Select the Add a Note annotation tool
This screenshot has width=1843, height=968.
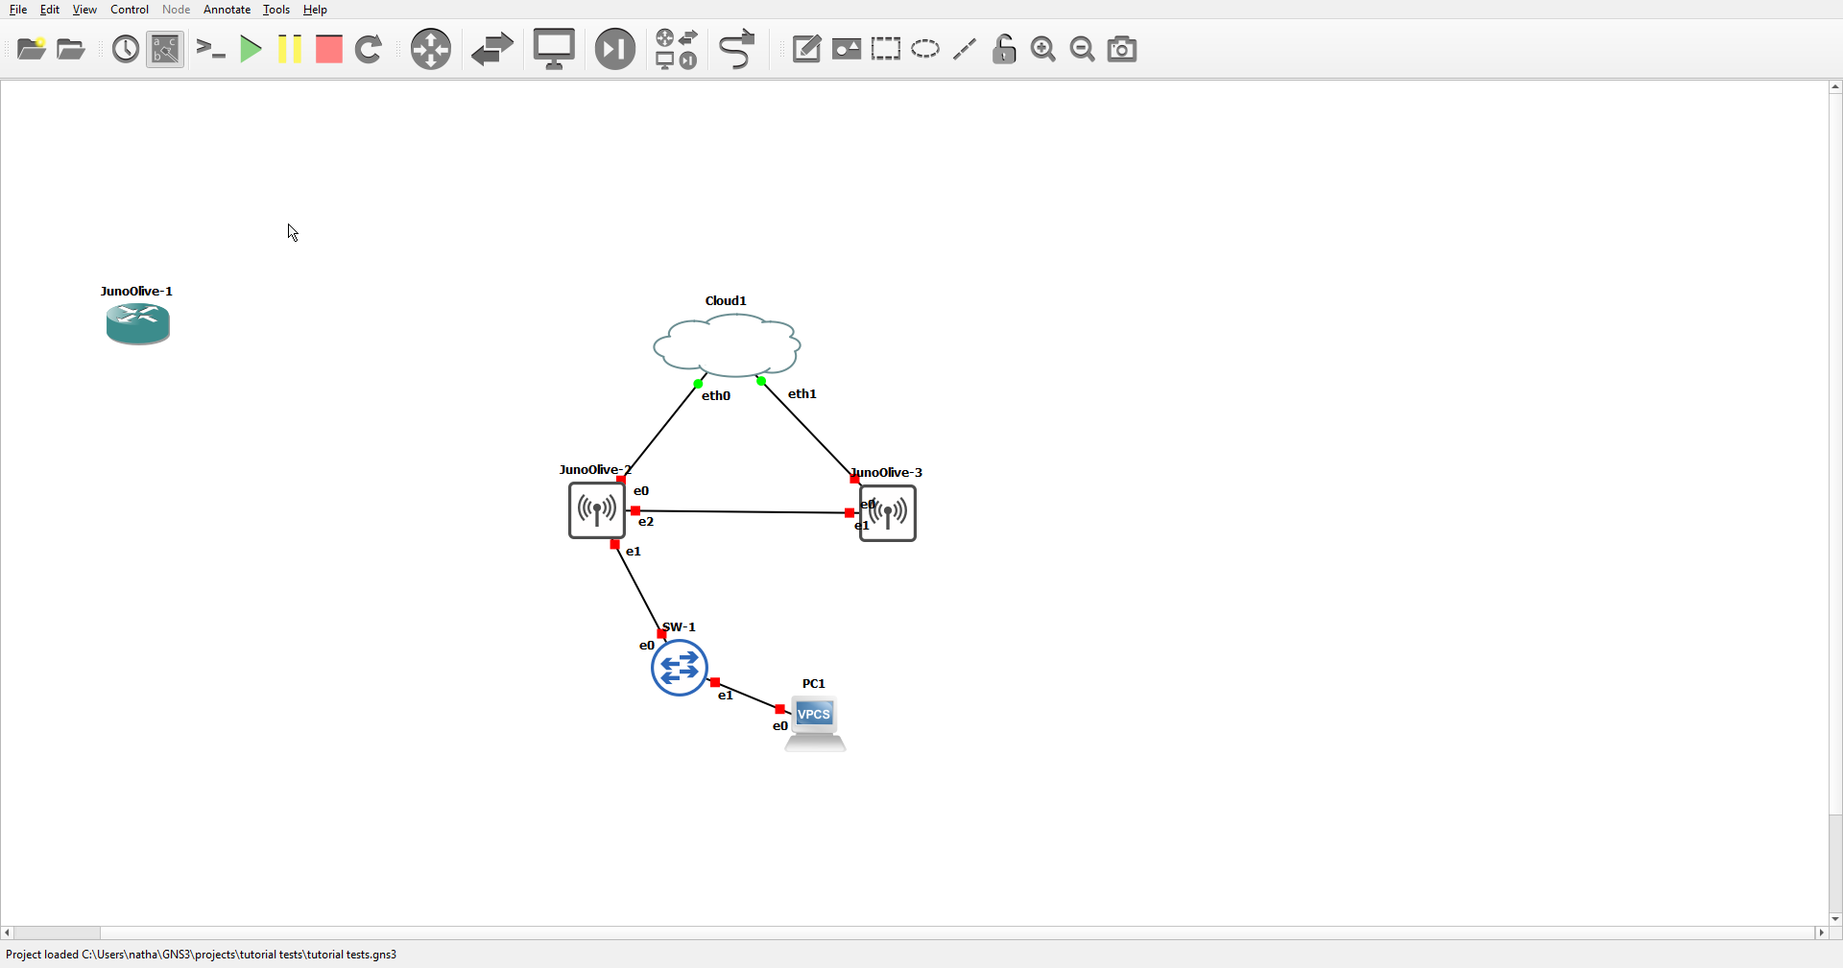pos(806,49)
